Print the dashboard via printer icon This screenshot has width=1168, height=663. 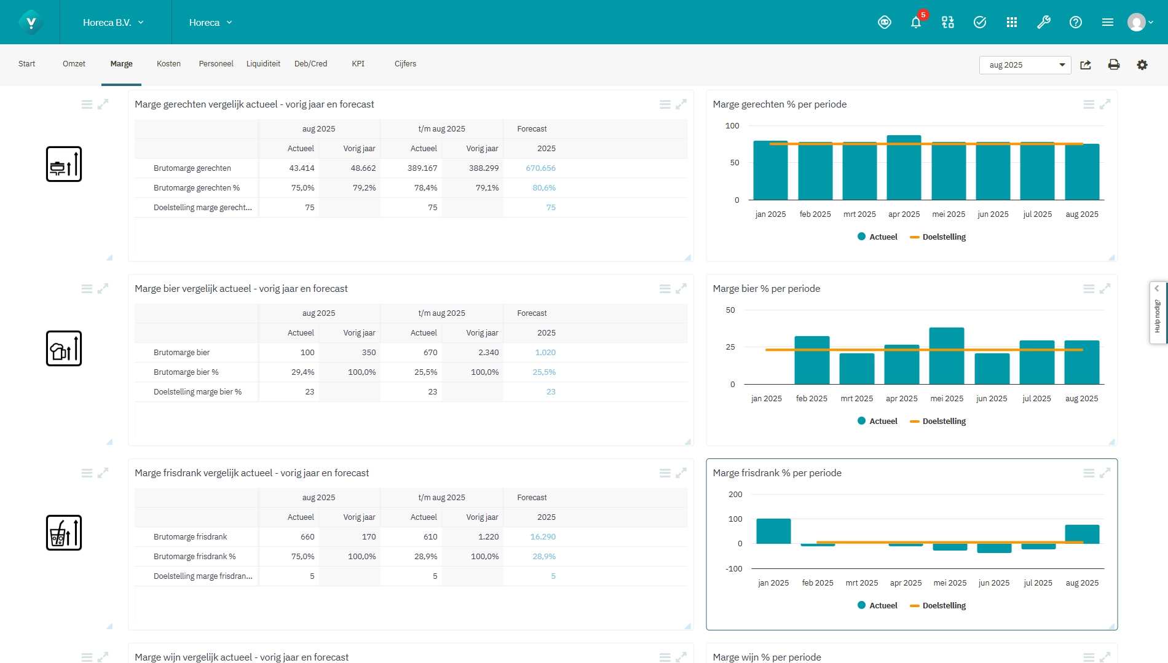(x=1113, y=65)
